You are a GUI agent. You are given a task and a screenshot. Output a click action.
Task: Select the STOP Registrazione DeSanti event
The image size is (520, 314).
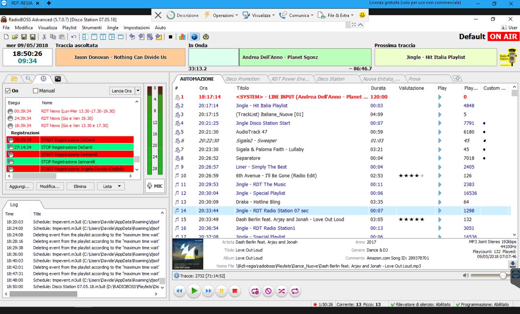coord(70,147)
